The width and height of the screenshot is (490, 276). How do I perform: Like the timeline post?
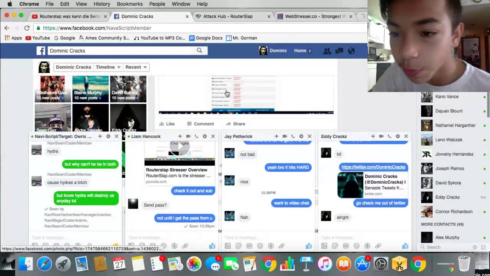click(x=167, y=124)
